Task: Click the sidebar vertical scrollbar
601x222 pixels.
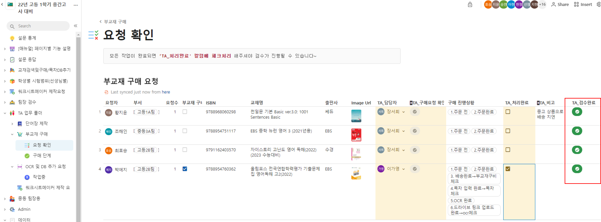Action: [x=78, y=129]
